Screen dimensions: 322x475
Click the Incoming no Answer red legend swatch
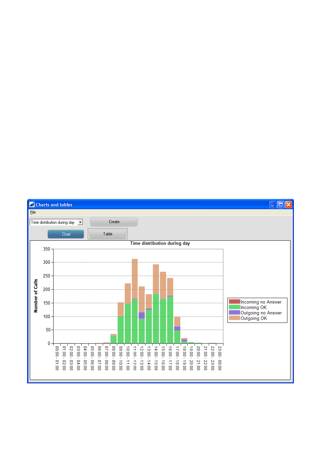pyautogui.click(x=234, y=302)
